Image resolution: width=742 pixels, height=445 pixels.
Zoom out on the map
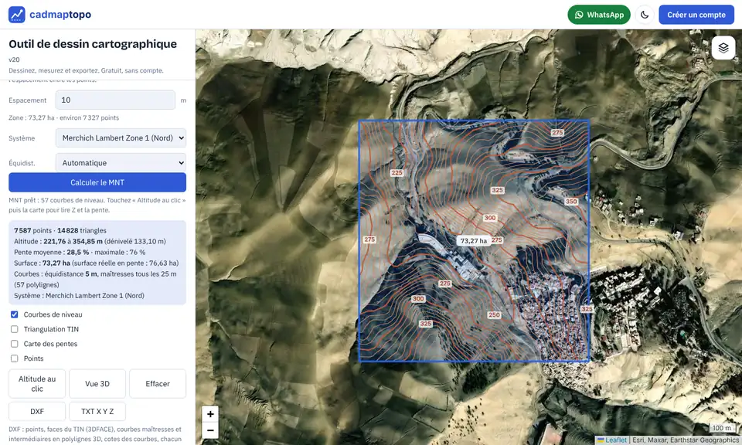point(210,430)
